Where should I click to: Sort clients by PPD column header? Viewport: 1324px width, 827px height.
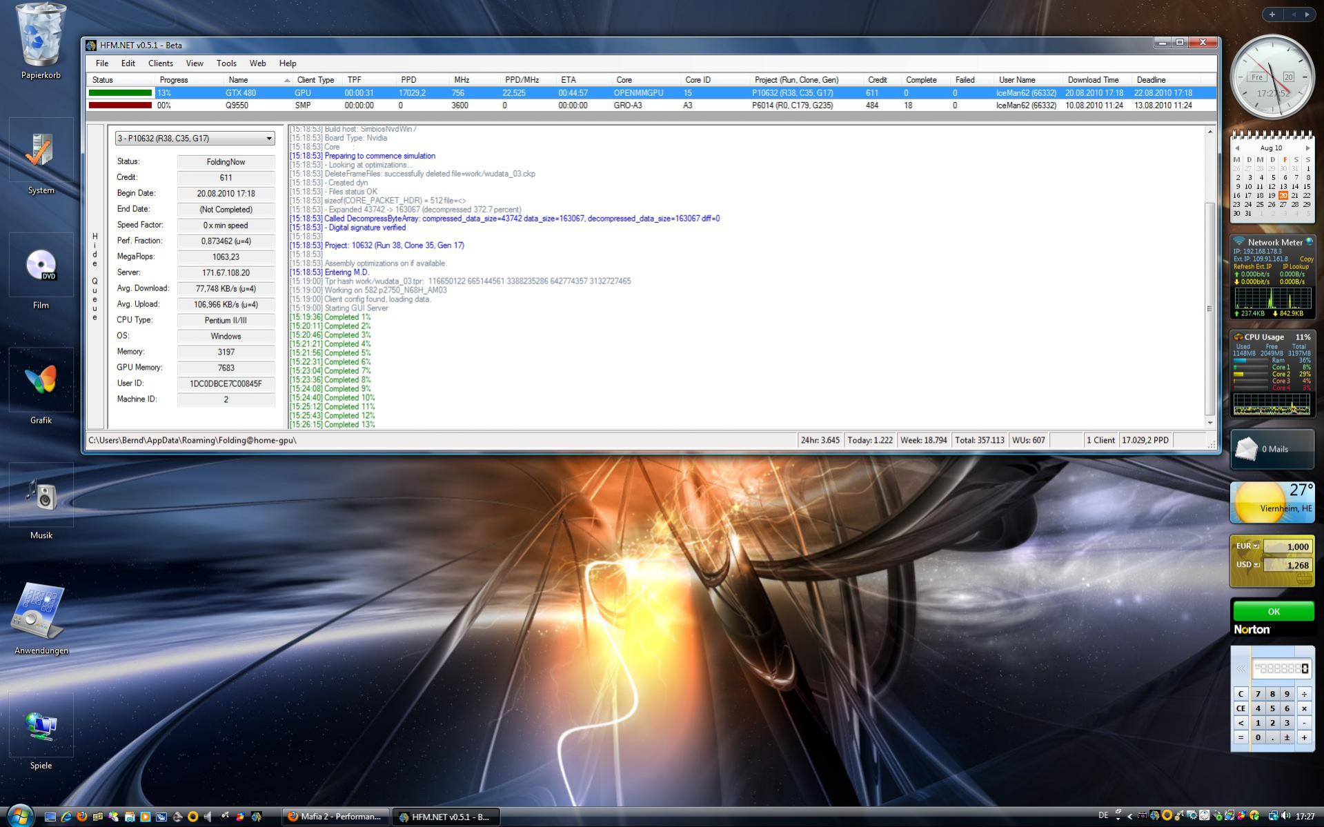[x=423, y=80]
